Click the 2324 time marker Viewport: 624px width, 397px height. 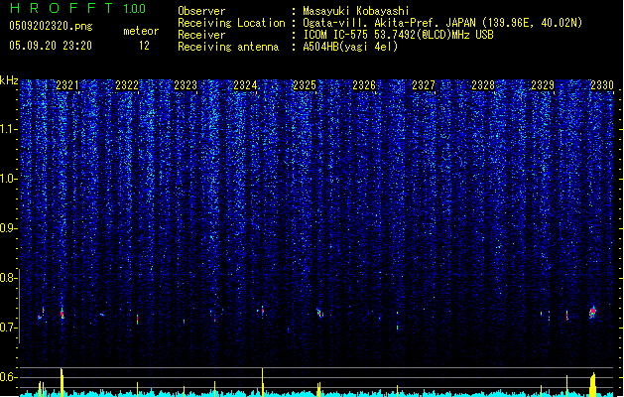[245, 85]
